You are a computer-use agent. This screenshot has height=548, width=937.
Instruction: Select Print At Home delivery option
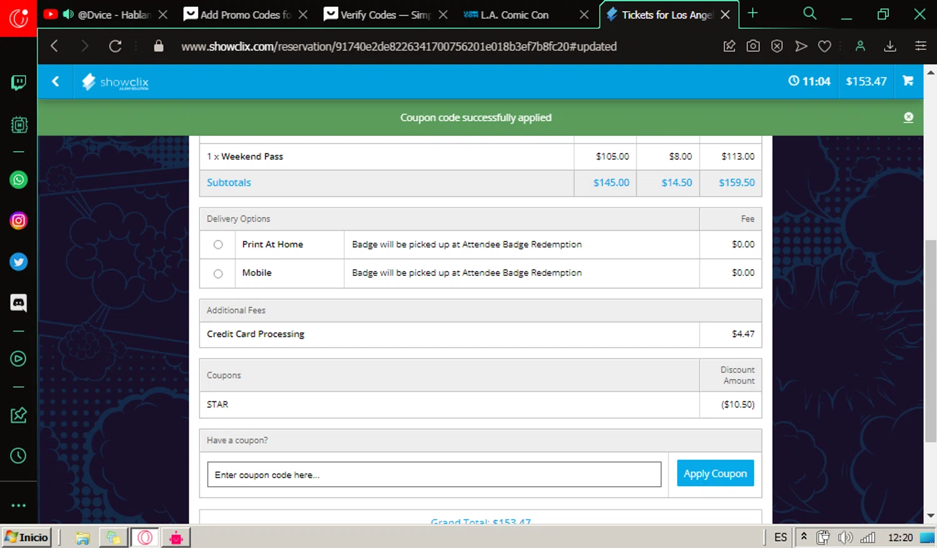pyautogui.click(x=218, y=245)
